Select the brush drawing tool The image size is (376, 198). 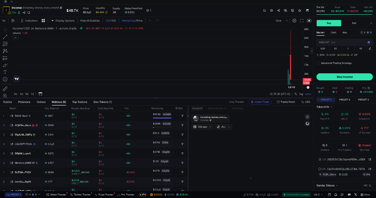coord(5,65)
